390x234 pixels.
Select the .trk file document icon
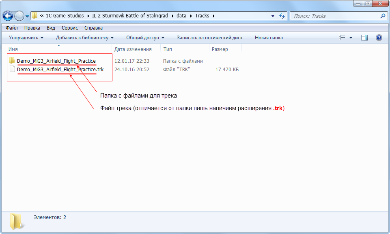click(x=12, y=69)
